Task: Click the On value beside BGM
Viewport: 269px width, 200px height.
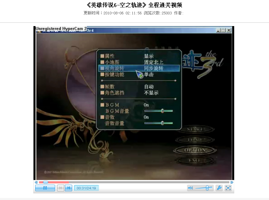Action: (146, 105)
